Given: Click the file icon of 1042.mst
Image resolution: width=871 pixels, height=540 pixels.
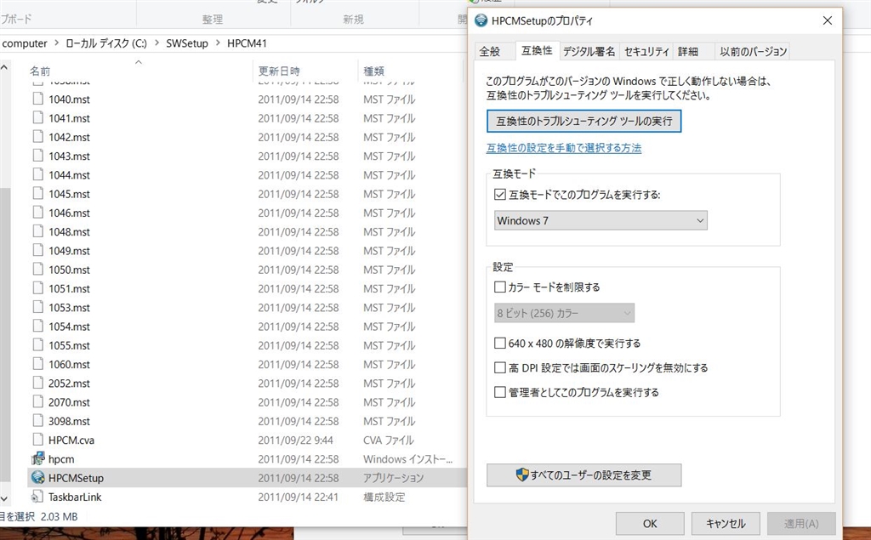Looking at the screenshot, I should pos(37,137).
